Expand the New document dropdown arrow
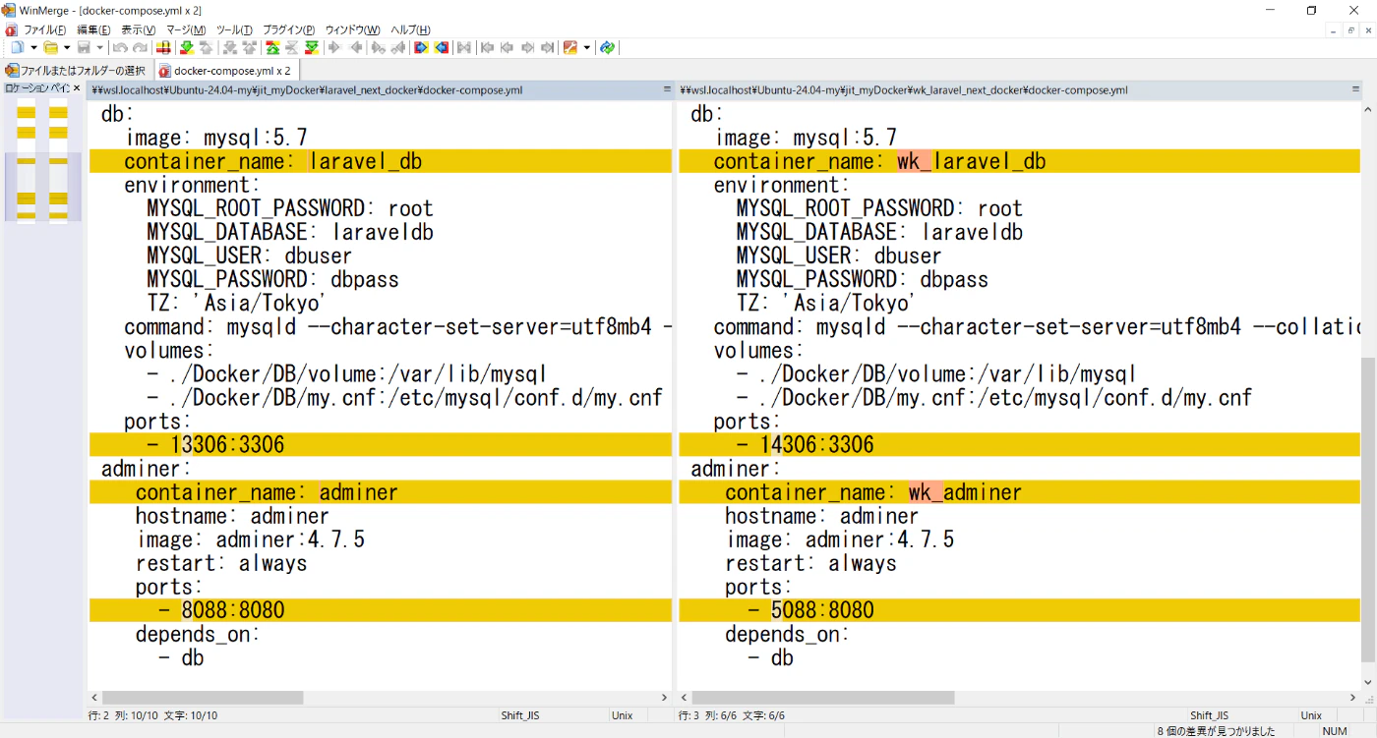 [33, 47]
